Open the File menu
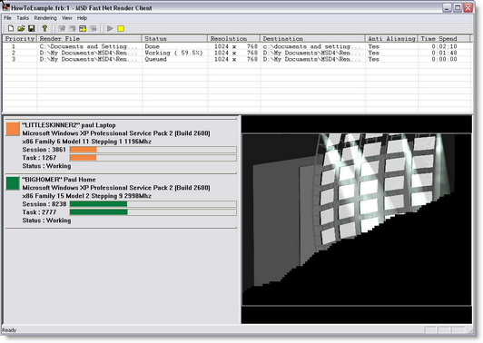The height and width of the screenshot is (343, 483). [7, 18]
